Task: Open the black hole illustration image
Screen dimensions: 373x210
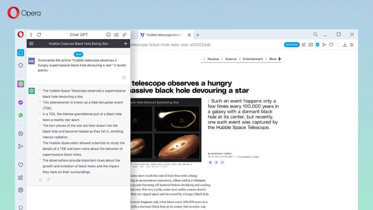Action: 166,130
